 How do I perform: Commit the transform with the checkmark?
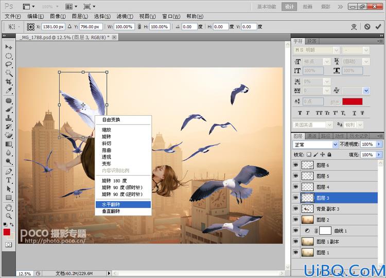(378, 27)
